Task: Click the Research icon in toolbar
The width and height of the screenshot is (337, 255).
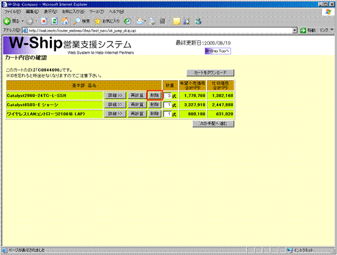Action: click(187, 21)
